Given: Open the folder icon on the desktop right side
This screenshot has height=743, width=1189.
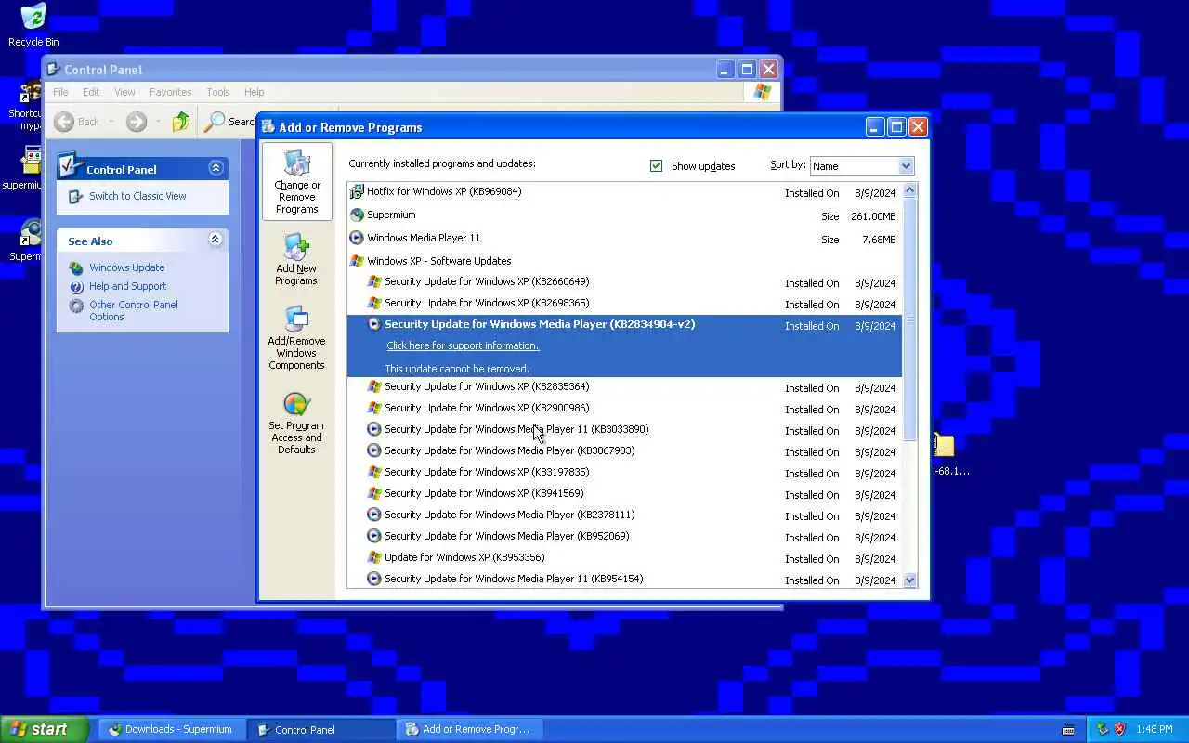Looking at the screenshot, I should (x=944, y=446).
